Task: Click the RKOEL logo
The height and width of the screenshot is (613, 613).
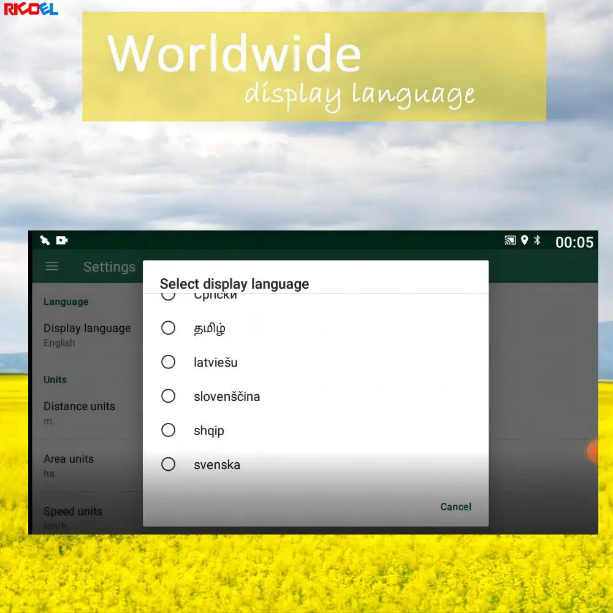Action: coord(31,8)
